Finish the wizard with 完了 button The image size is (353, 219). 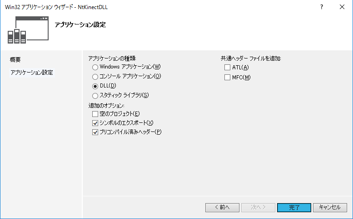(x=294, y=207)
